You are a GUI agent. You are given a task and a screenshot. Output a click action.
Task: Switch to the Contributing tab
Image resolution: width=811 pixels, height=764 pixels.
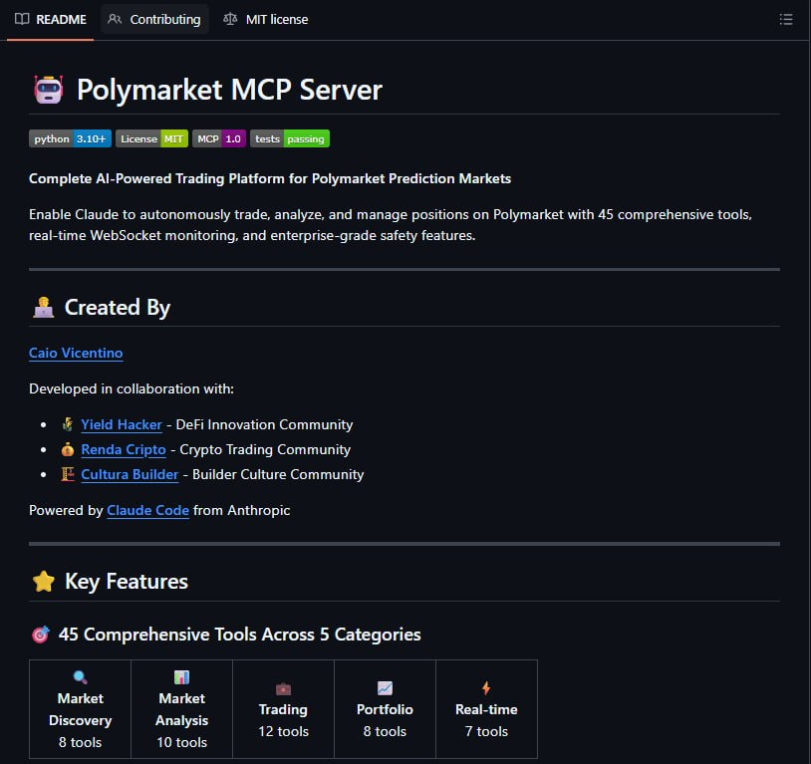click(x=154, y=19)
